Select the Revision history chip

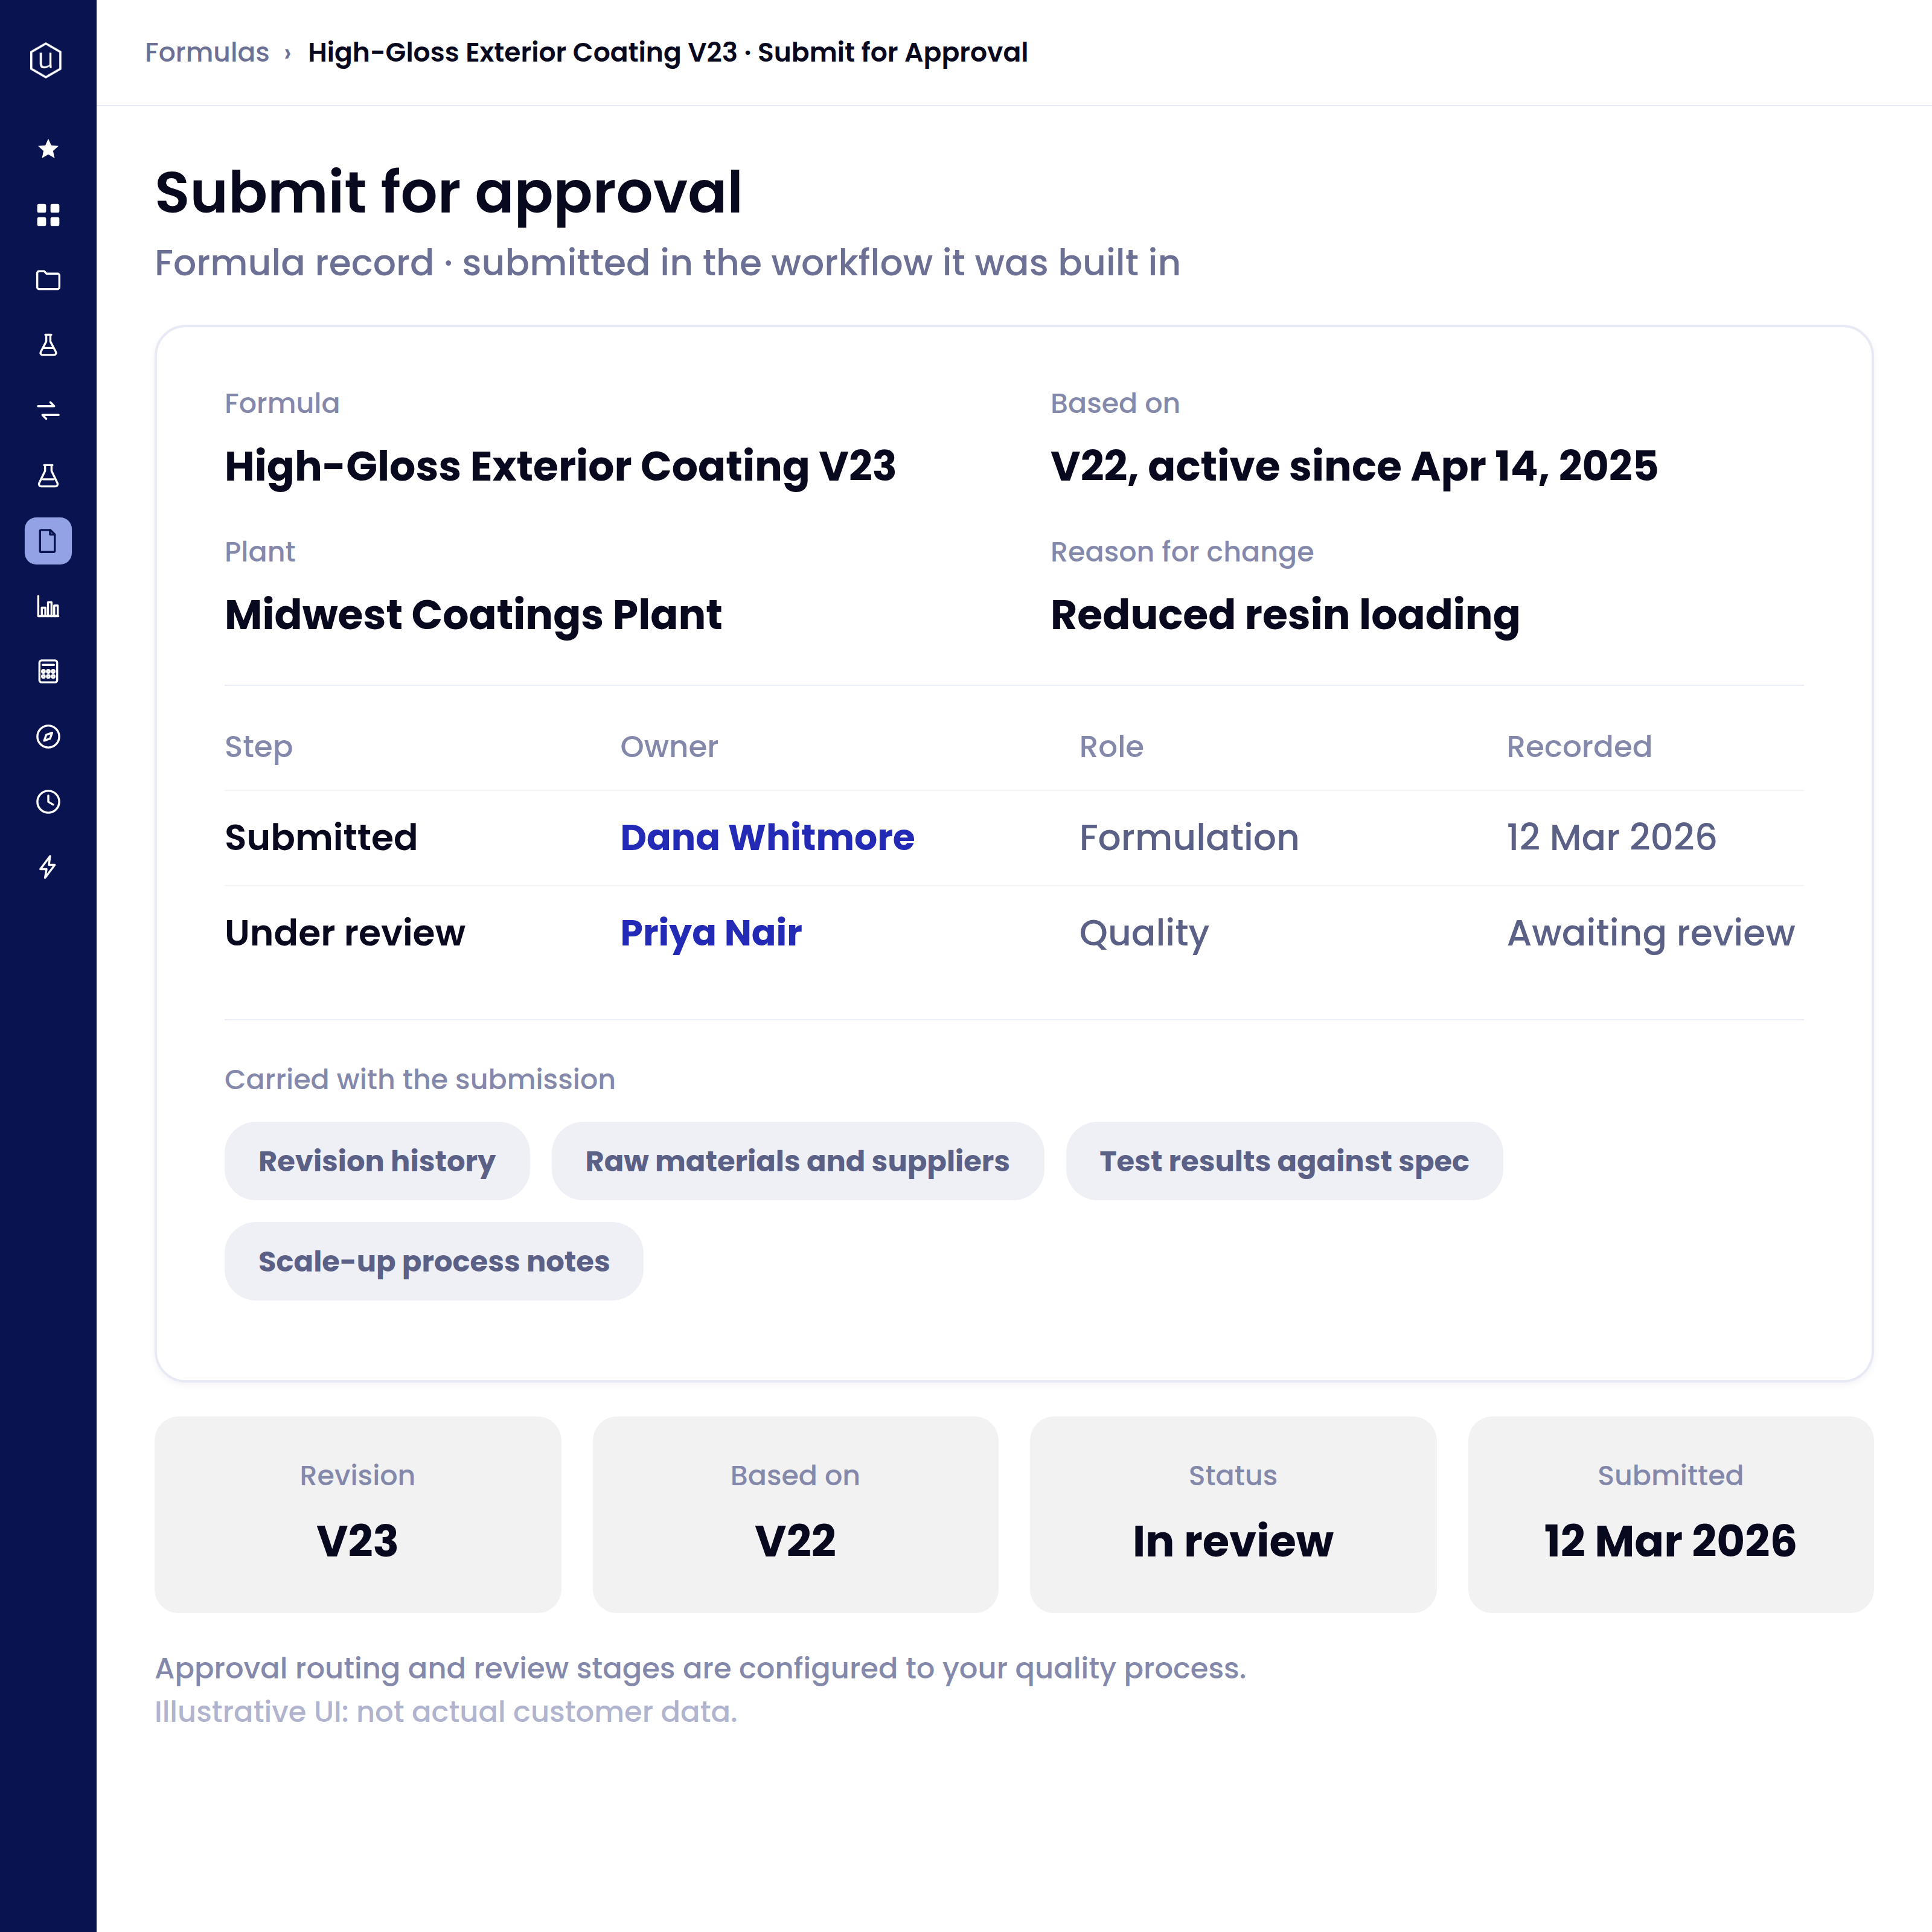[x=377, y=1161]
